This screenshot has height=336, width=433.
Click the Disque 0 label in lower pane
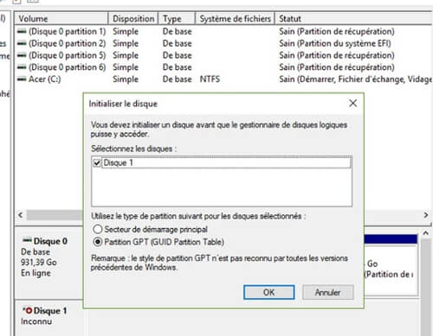(x=50, y=241)
